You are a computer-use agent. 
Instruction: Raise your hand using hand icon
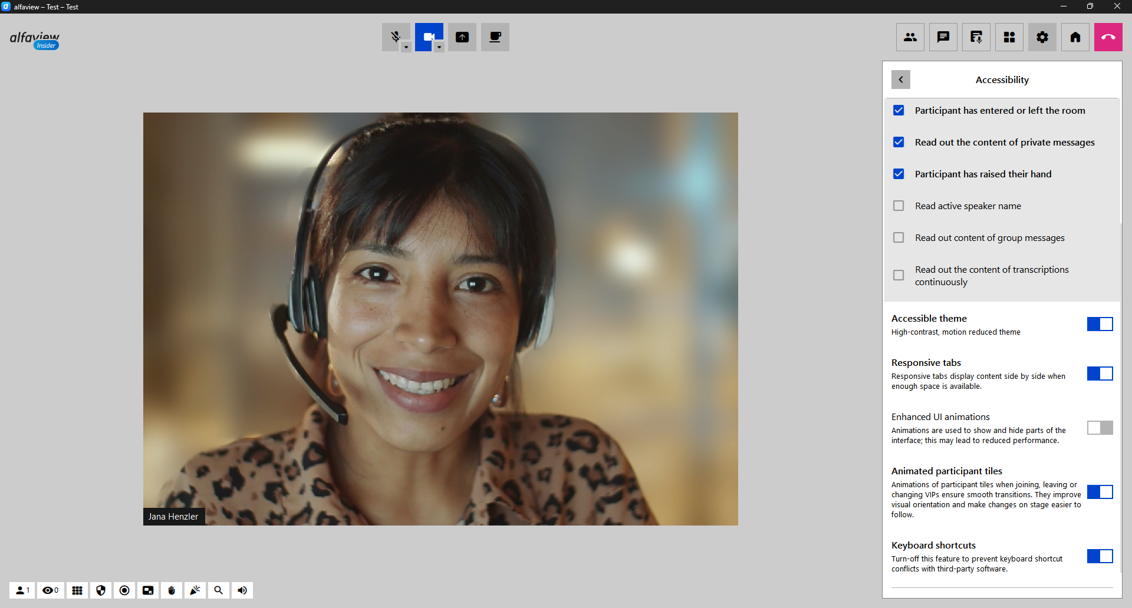(x=172, y=590)
